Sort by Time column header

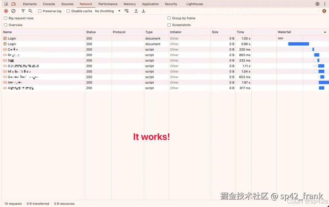click(244, 32)
